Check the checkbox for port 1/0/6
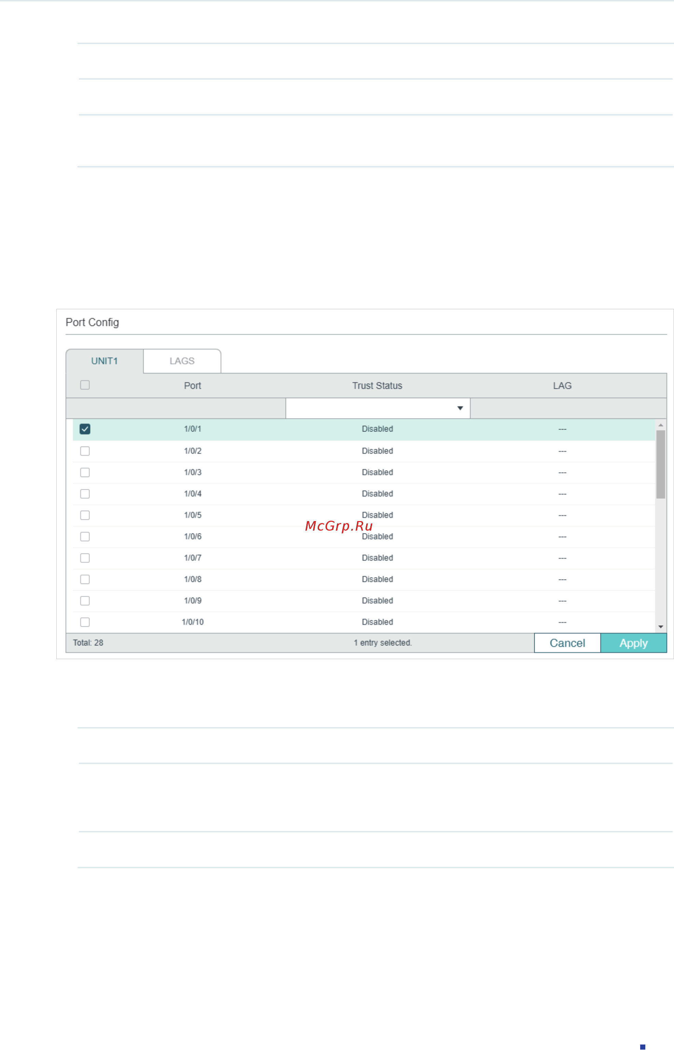 [85, 537]
